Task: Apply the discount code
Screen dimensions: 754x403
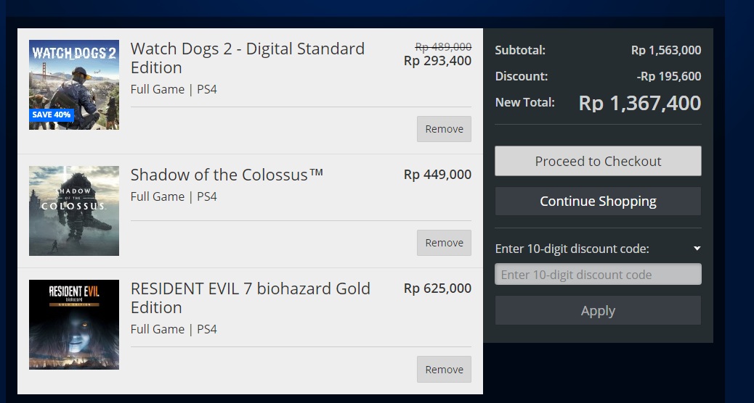Action: click(x=598, y=311)
